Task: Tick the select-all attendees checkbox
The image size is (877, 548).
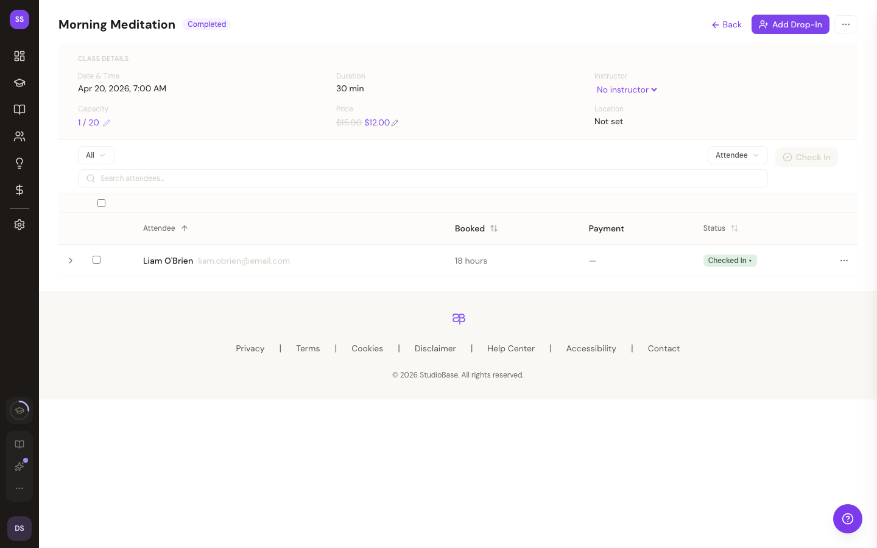Action: coord(101,203)
